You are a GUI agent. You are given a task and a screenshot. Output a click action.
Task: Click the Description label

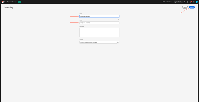82,26
